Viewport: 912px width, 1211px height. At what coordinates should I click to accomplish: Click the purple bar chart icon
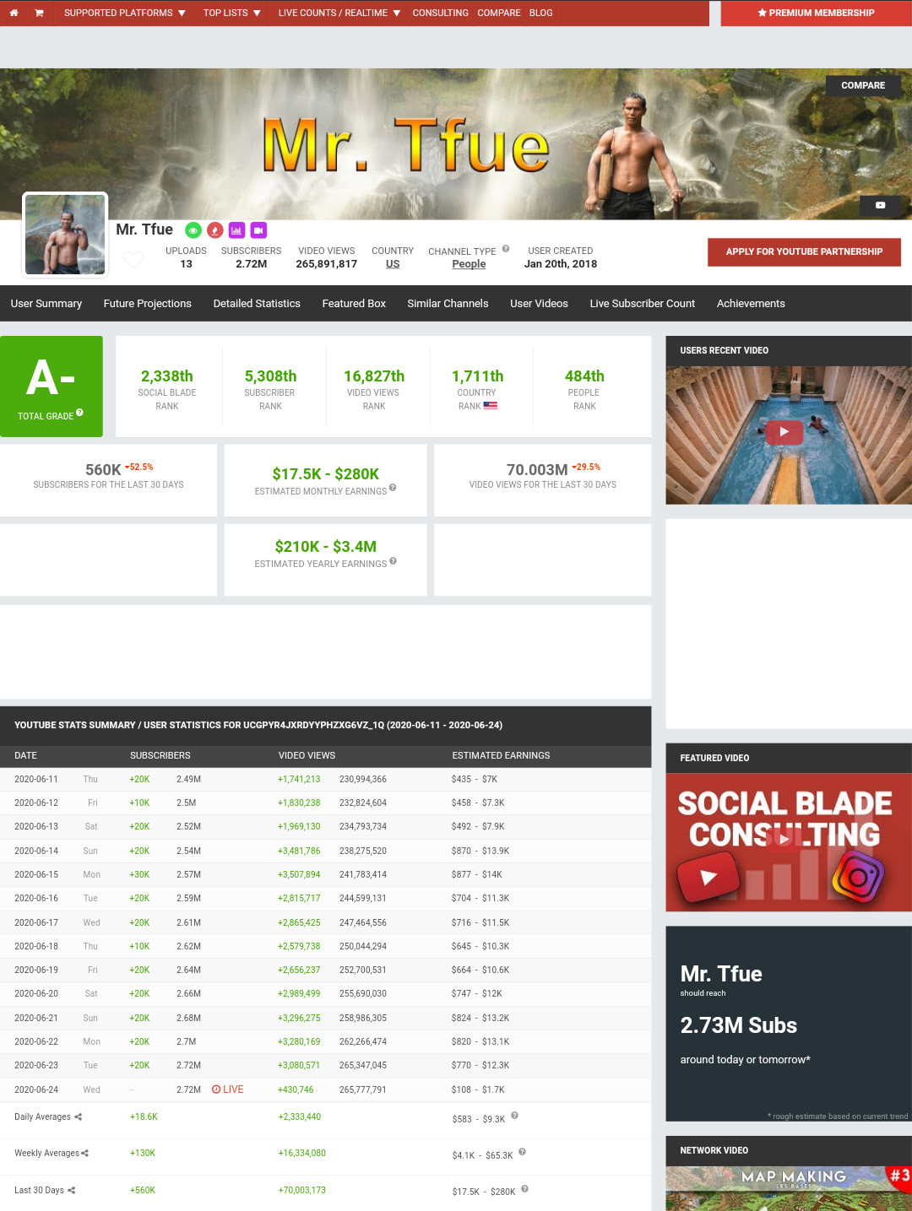point(236,230)
